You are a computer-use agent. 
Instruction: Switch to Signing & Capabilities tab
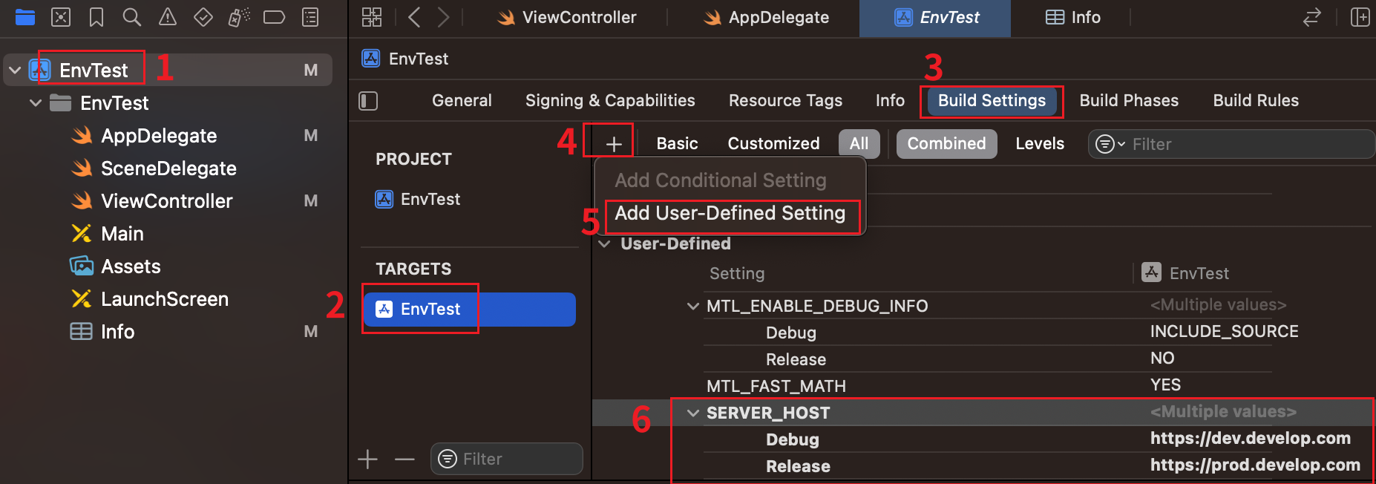click(x=610, y=101)
